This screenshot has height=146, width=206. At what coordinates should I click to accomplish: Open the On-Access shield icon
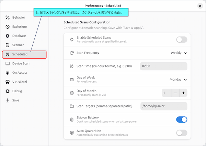pyautogui.click(x=8, y=73)
